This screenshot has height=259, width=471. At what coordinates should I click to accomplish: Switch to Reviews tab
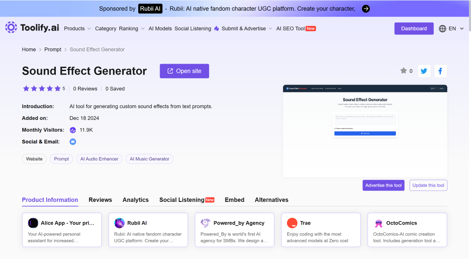(x=100, y=200)
